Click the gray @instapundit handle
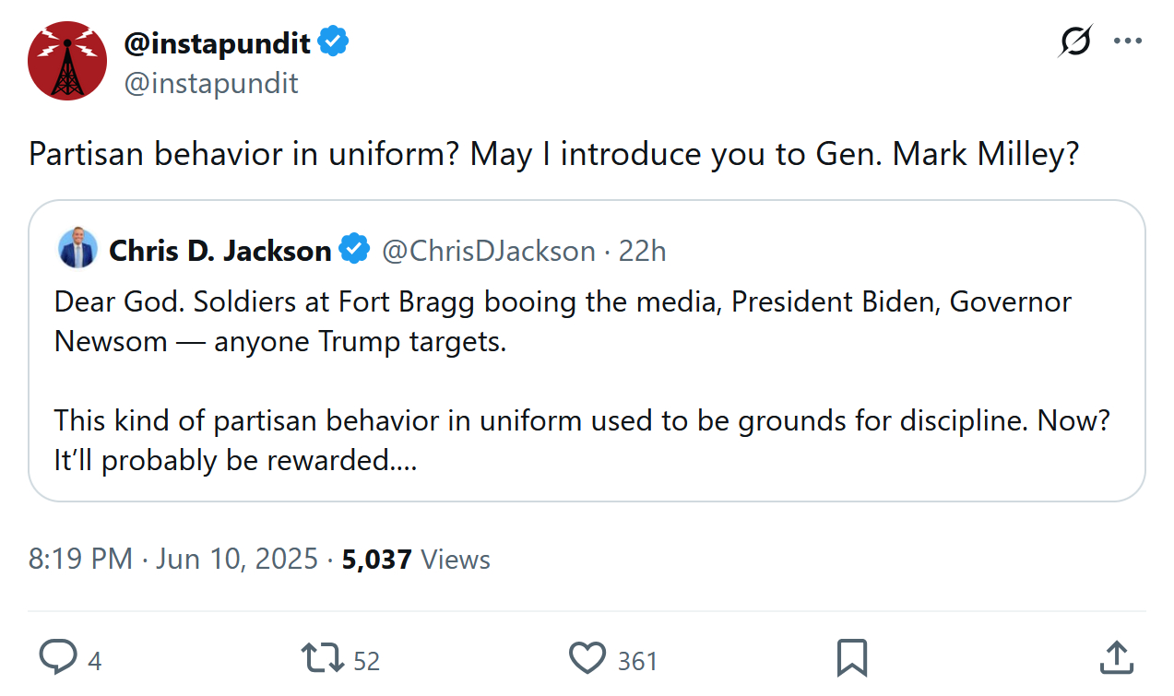1174x696 pixels. point(211,84)
